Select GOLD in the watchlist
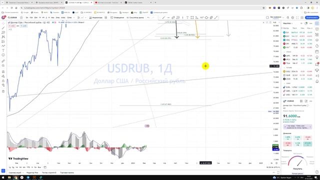 298,71
